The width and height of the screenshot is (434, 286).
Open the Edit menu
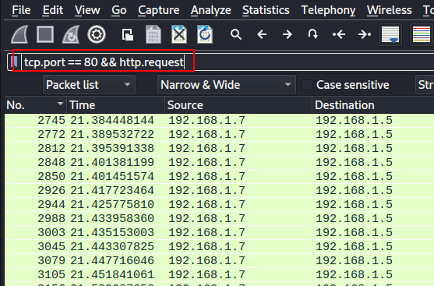(53, 10)
